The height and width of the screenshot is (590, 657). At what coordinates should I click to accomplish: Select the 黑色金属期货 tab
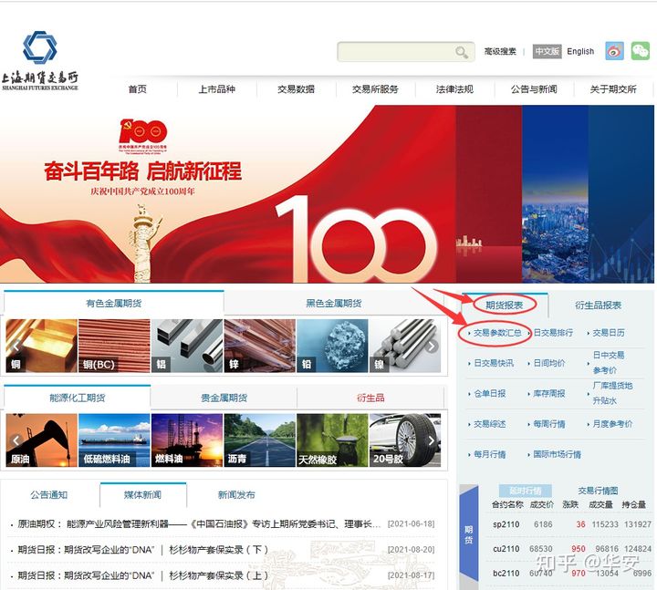(334, 303)
